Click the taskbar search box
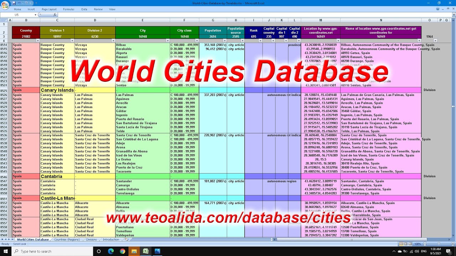This screenshot has height=256, width=456. 52,251
